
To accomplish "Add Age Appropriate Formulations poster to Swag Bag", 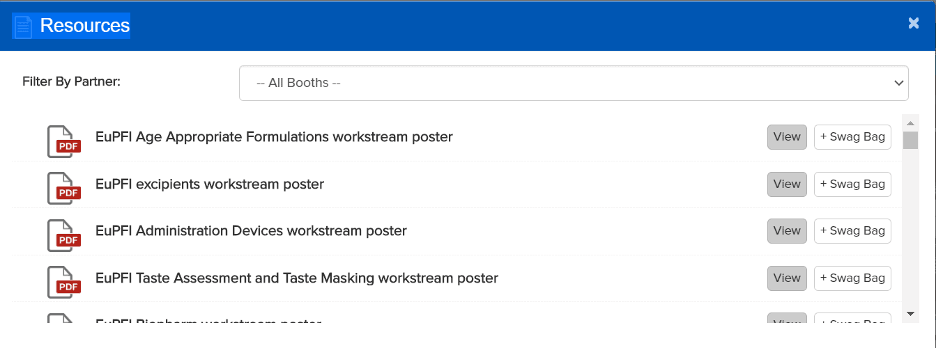I will (852, 137).
